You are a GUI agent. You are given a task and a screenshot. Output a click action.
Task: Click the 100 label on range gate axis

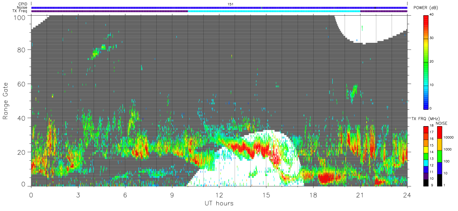pyautogui.click(x=21, y=17)
